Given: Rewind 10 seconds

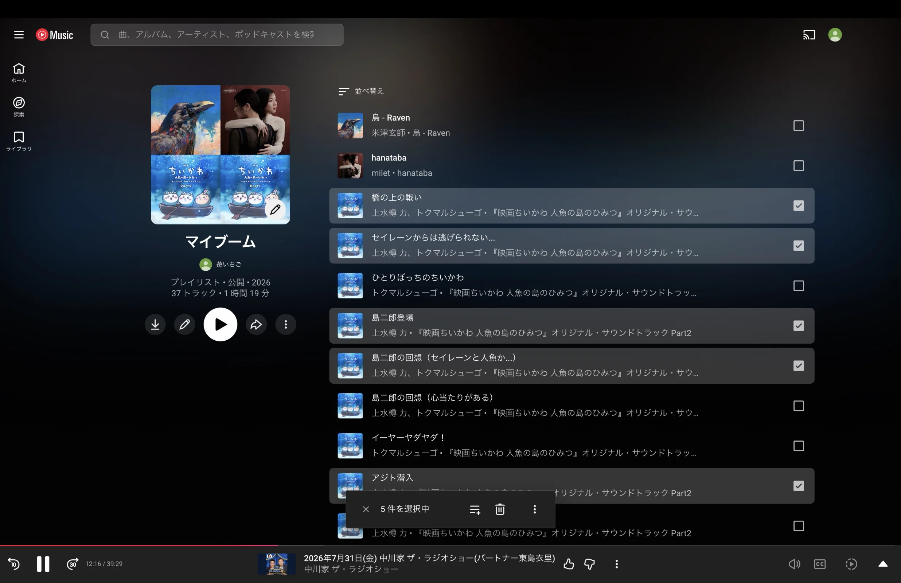Looking at the screenshot, I should pyautogui.click(x=14, y=564).
